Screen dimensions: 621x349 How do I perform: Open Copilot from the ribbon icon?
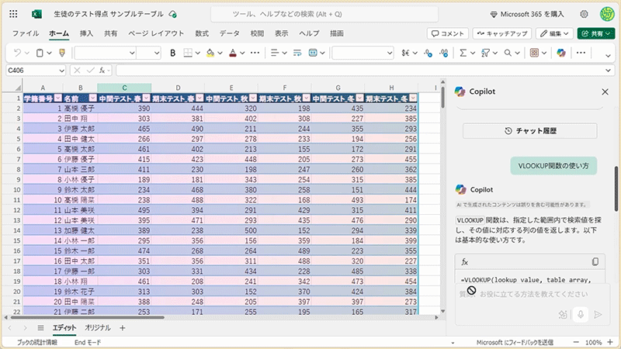pos(560,53)
